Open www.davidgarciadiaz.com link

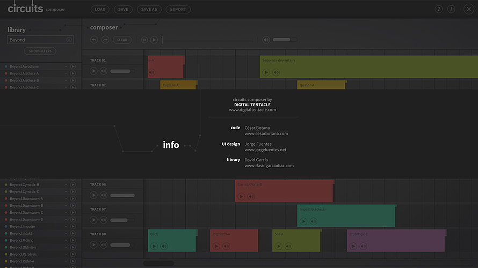(269, 166)
